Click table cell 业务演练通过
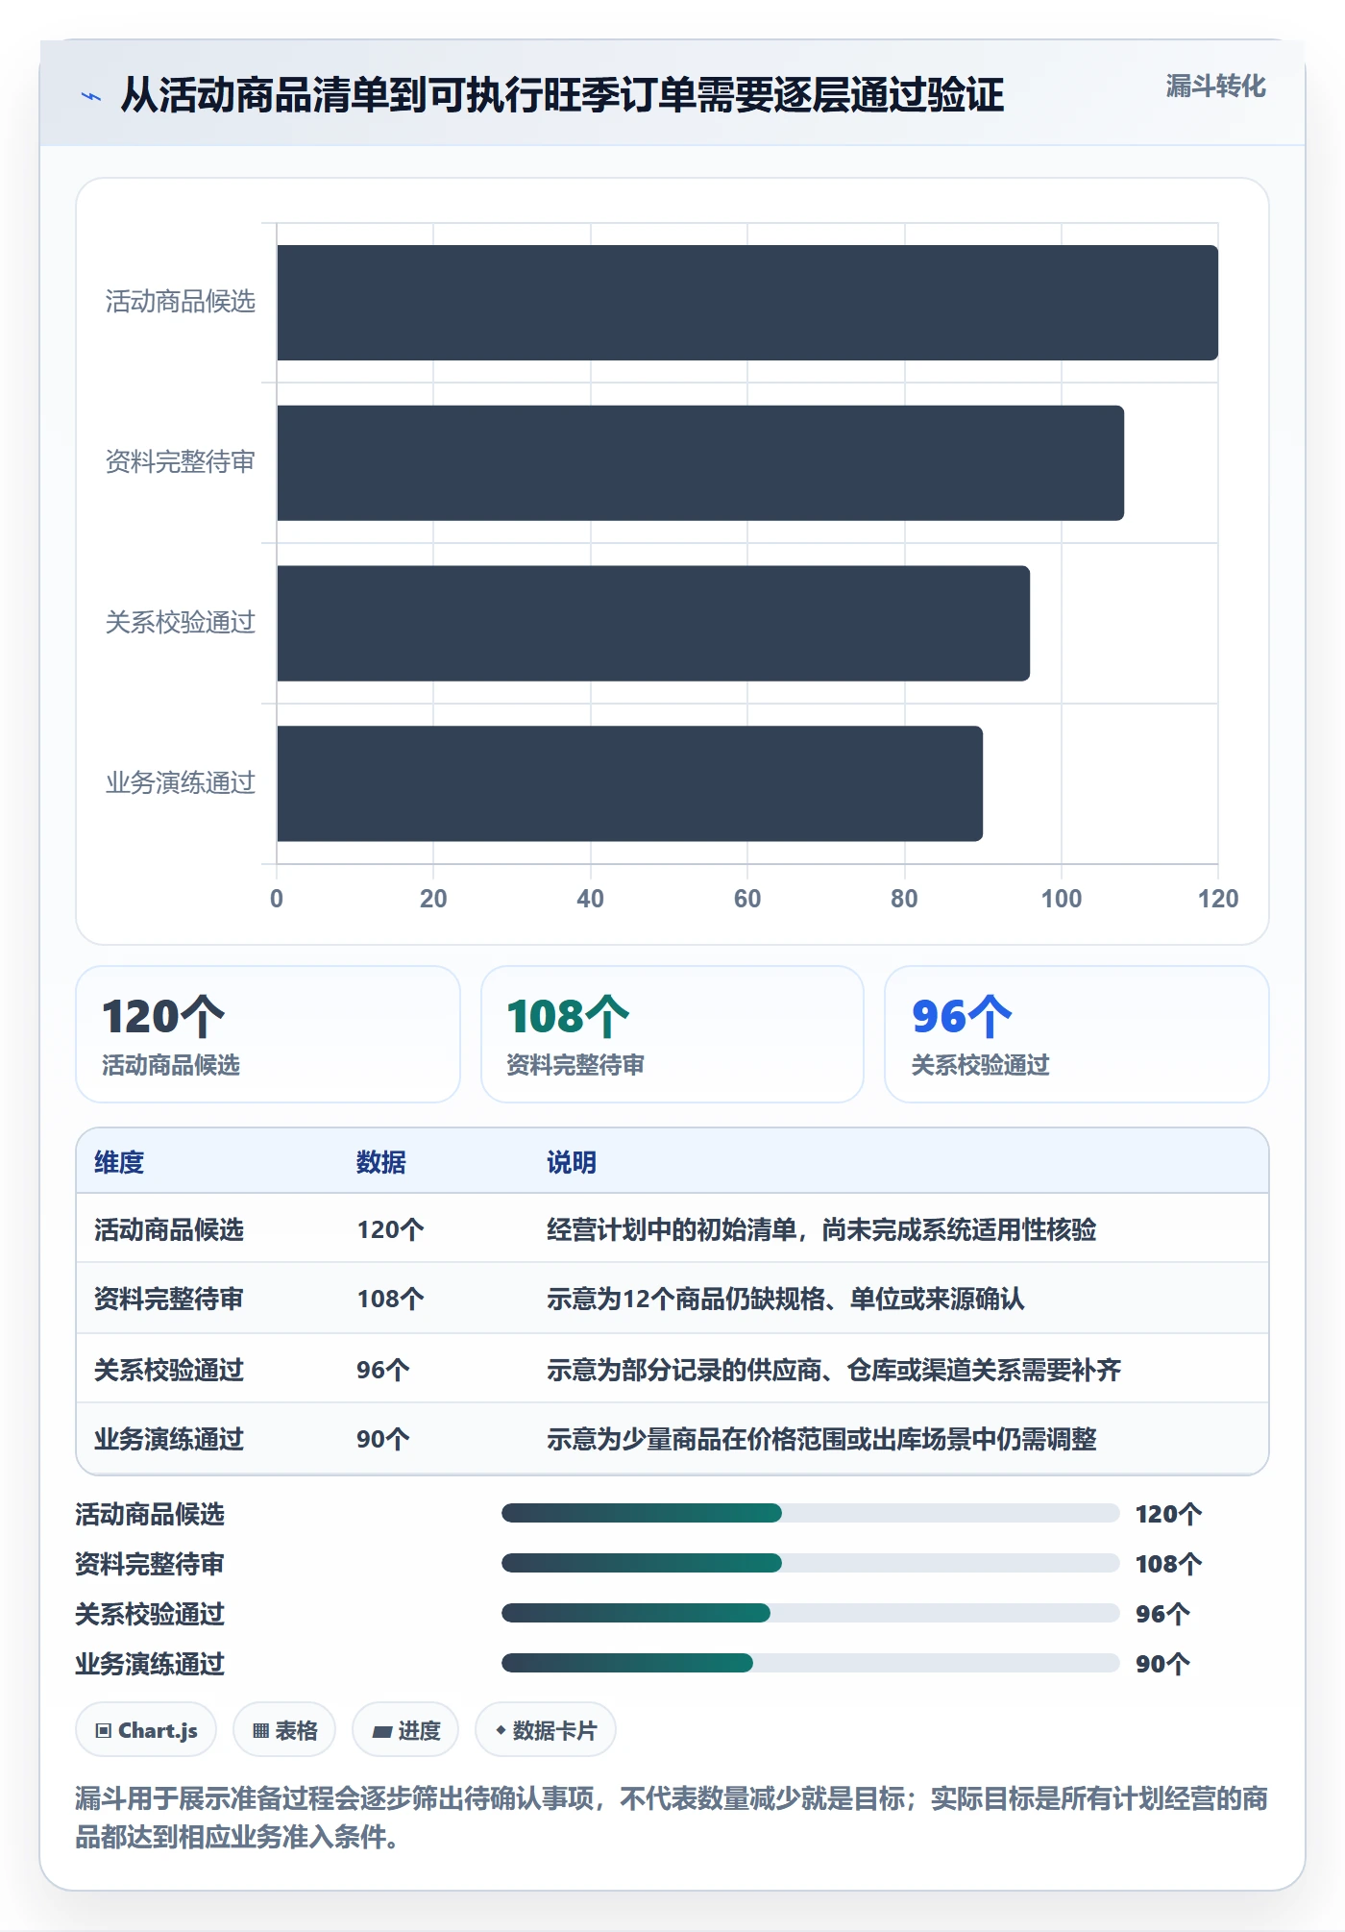This screenshot has height=1932, width=1345. 169,1439
